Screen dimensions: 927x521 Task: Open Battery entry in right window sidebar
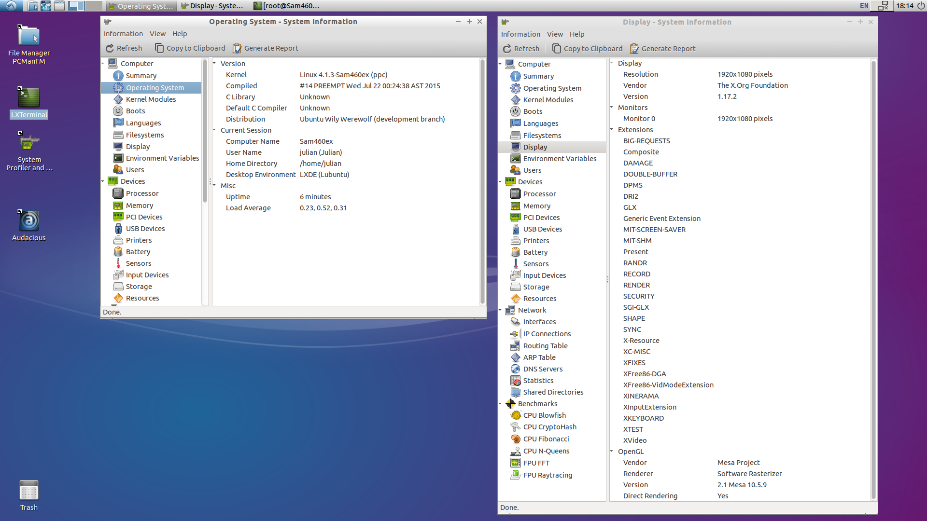[x=535, y=252]
